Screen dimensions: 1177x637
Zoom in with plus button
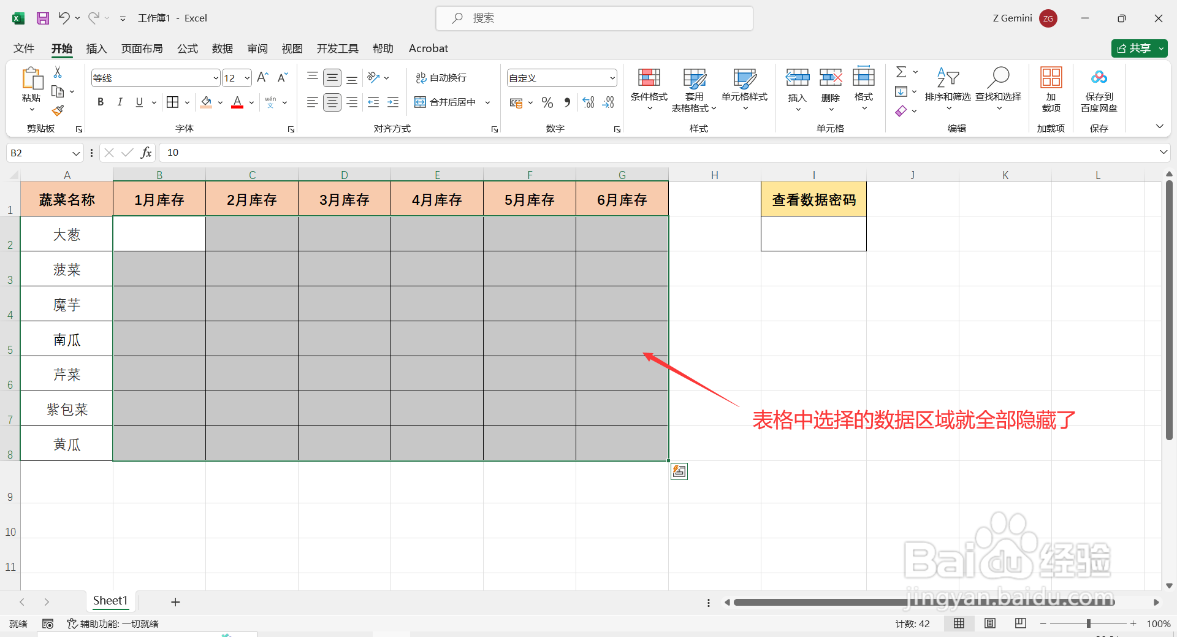click(x=1133, y=624)
